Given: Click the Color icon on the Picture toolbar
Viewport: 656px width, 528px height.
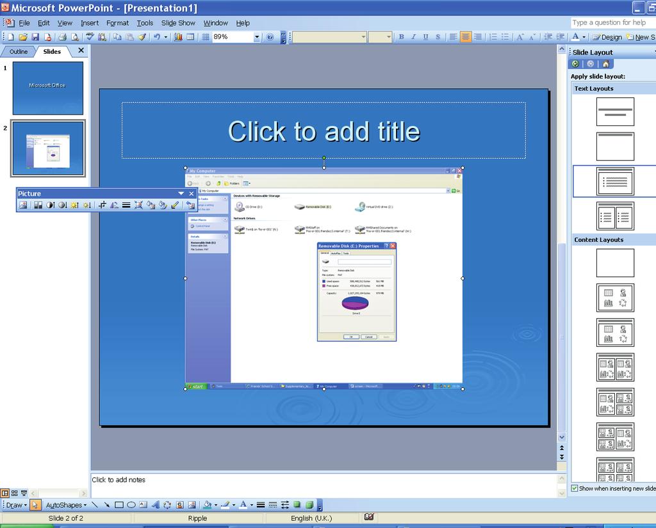Looking at the screenshot, I should pos(38,205).
